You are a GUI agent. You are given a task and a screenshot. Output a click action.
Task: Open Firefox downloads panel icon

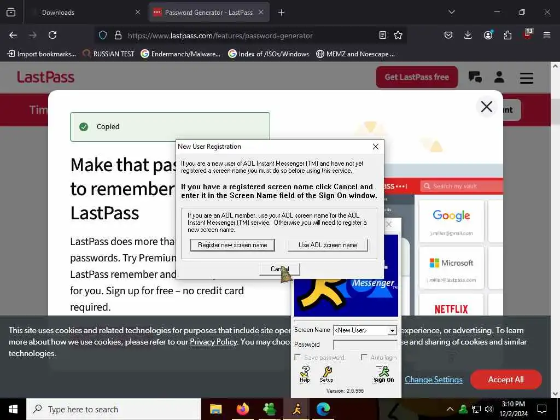[468, 35]
